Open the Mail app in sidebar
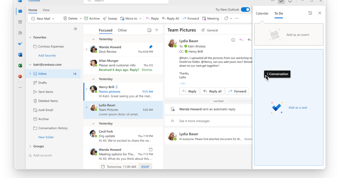 20,11
